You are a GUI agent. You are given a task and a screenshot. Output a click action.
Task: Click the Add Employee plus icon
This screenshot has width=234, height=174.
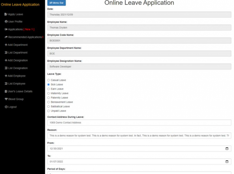click(6, 76)
